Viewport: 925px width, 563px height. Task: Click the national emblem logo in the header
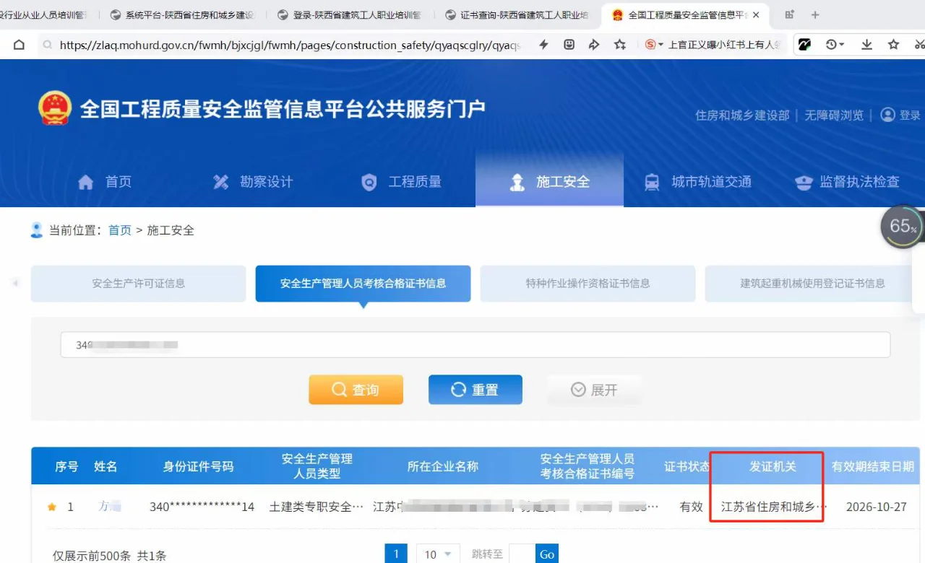point(55,108)
